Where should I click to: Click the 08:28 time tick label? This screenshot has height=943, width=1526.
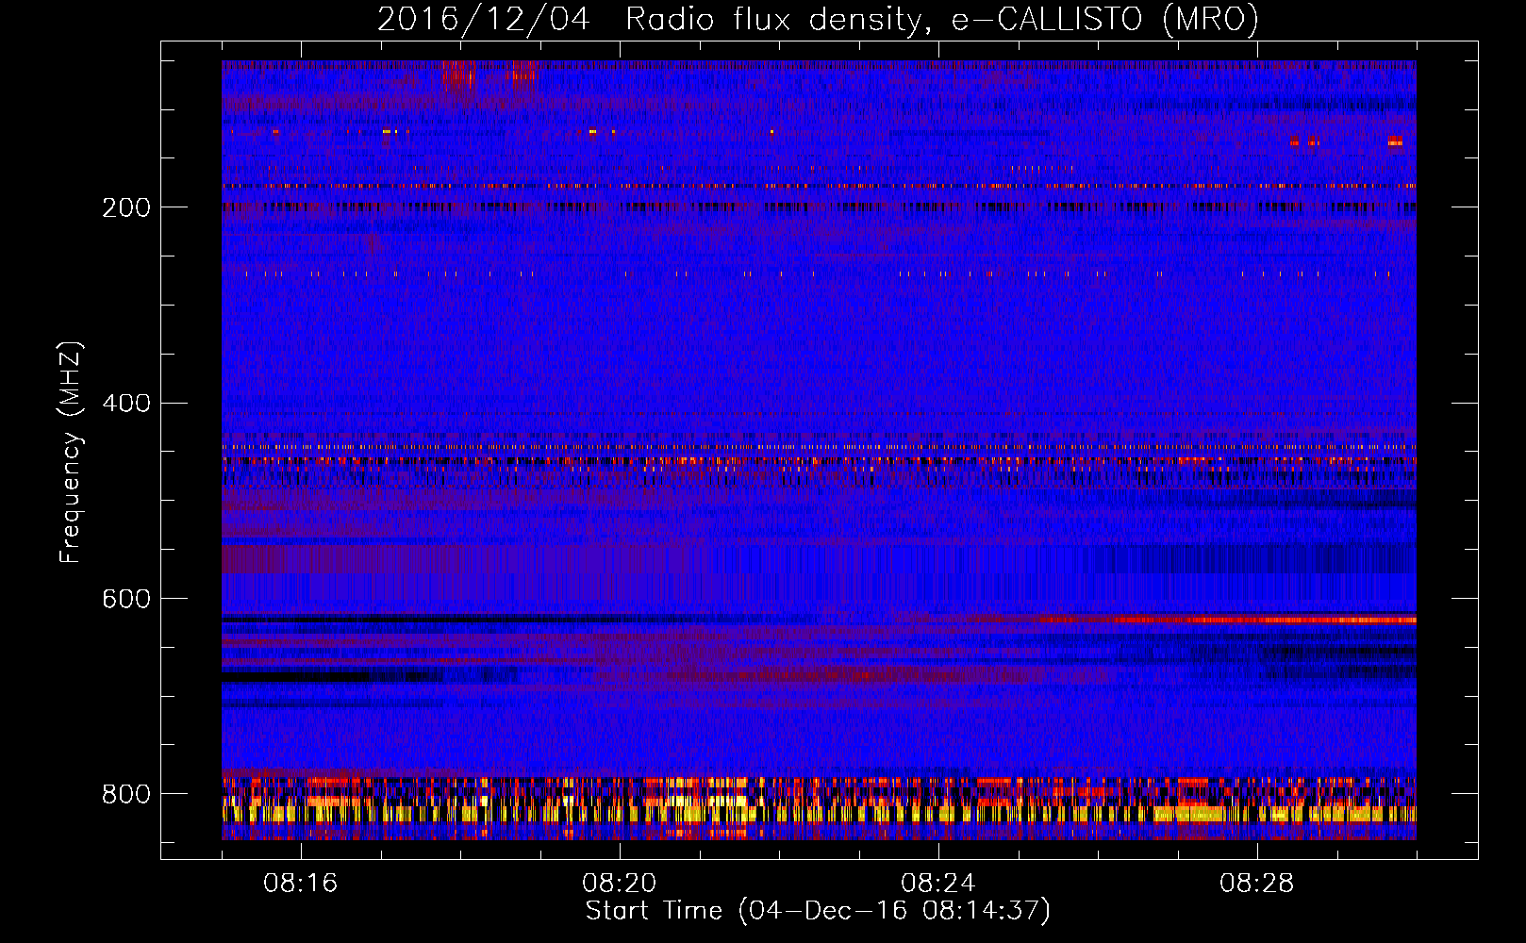click(1256, 884)
